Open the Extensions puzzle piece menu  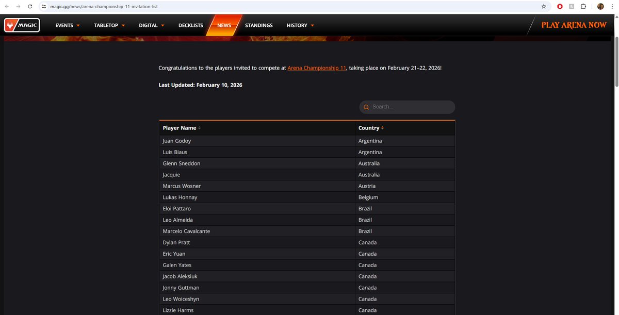(583, 7)
